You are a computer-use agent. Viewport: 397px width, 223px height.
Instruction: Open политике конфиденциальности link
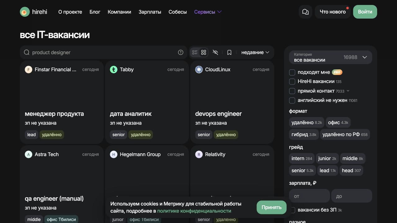[194, 211]
